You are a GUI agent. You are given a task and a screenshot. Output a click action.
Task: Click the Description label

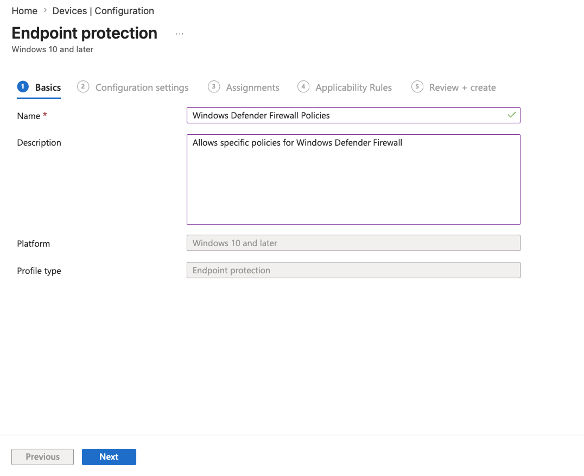[39, 143]
